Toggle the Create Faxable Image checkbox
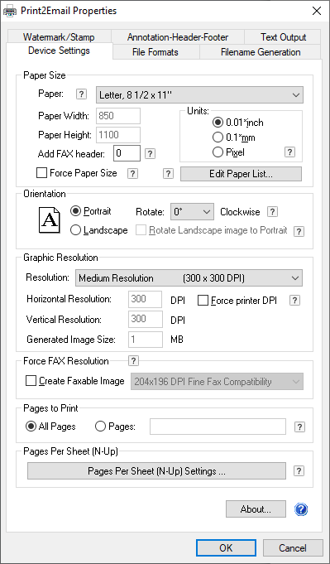 pyautogui.click(x=31, y=381)
